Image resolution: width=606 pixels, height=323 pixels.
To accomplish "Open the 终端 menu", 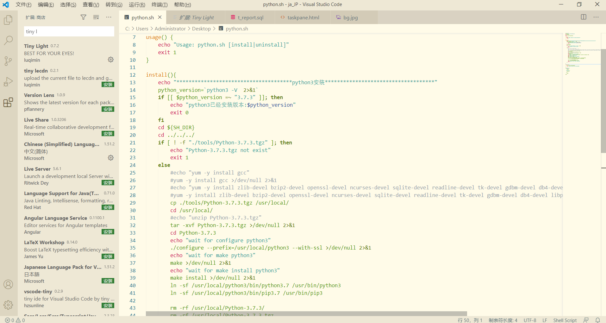I will click(159, 4).
